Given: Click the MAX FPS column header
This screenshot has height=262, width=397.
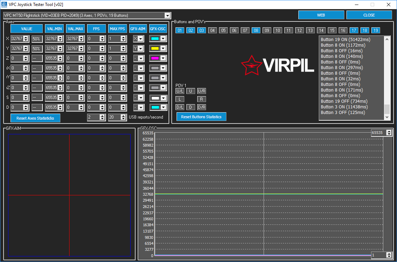Looking at the screenshot, I should coord(117,29).
